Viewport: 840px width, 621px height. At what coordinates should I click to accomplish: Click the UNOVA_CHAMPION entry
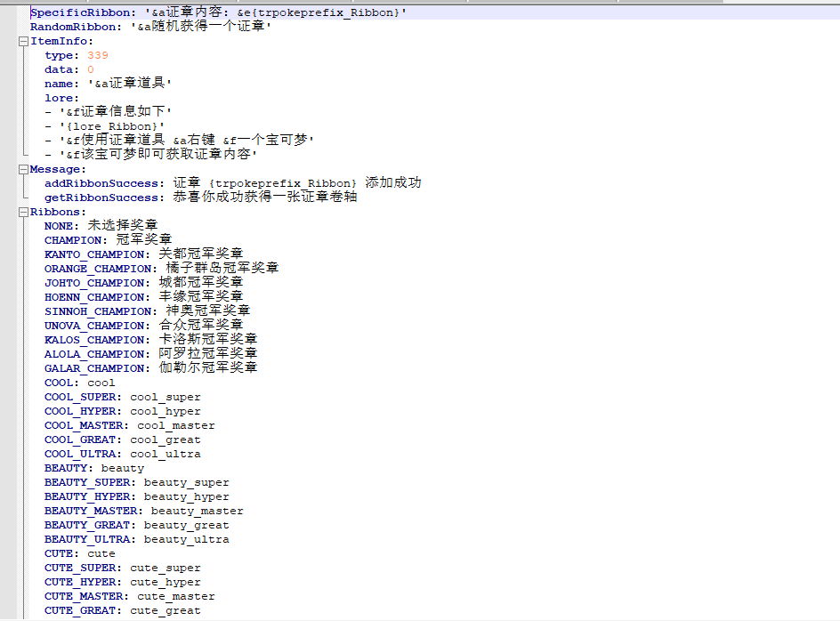[x=143, y=326]
